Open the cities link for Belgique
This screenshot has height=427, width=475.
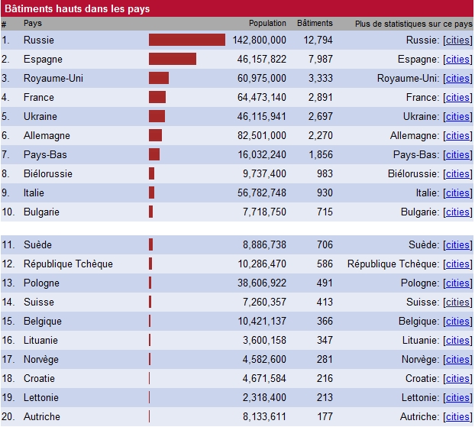(457, 321)
